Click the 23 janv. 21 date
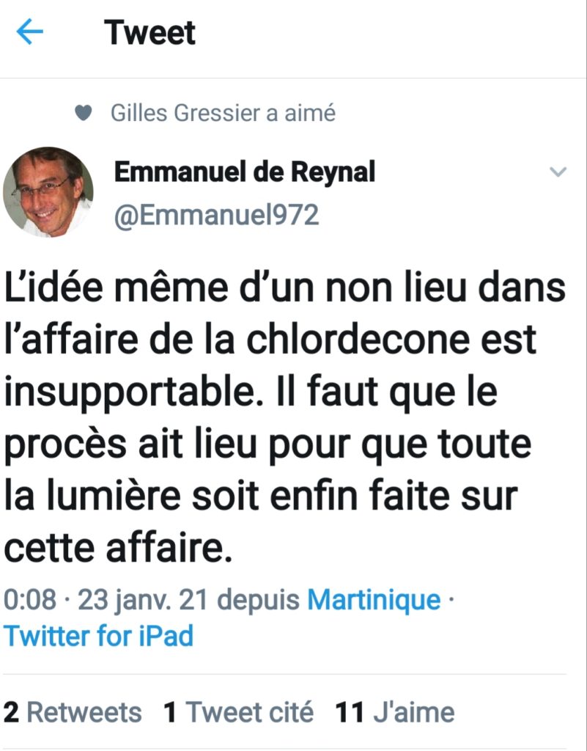Viewport: 587px width, 751px height. [143, 600]
